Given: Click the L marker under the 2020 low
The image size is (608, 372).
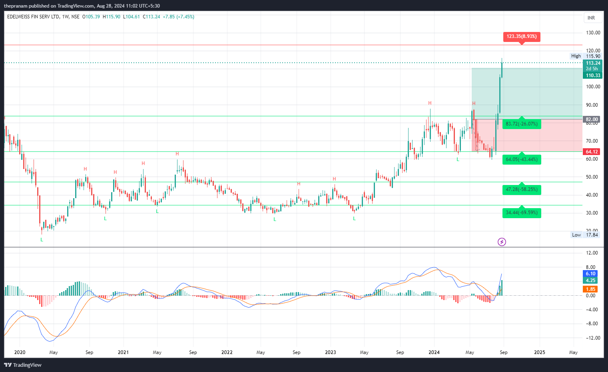Looking at the screenshot, I should pyautogui.click(x=42, y=240).
